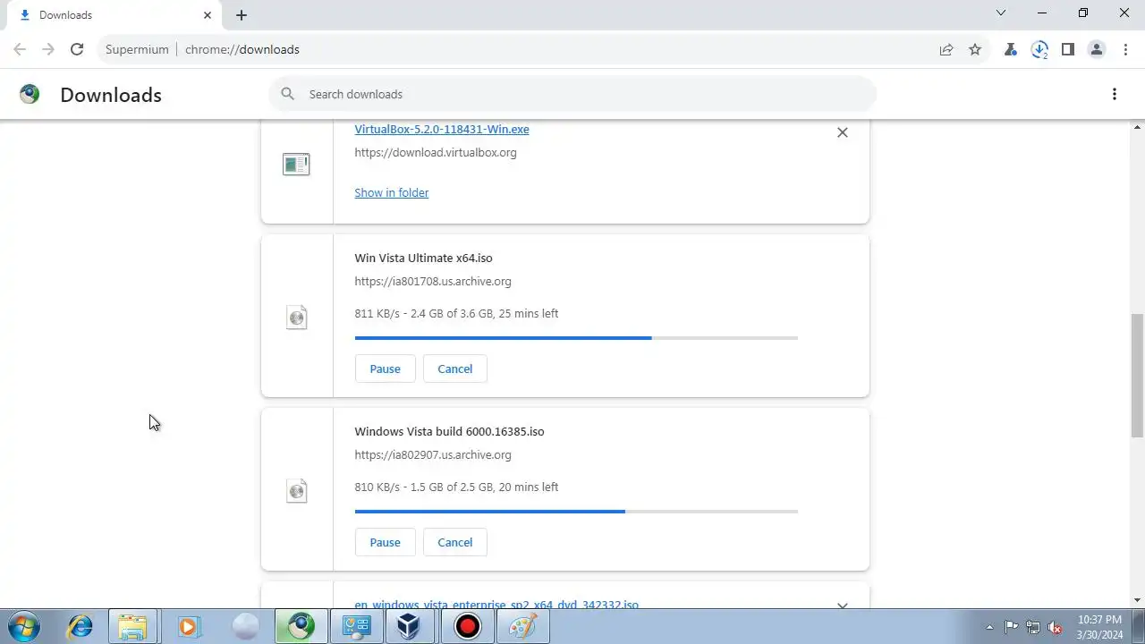
Task: Open the profile avatar menu
Action: 1097,49
